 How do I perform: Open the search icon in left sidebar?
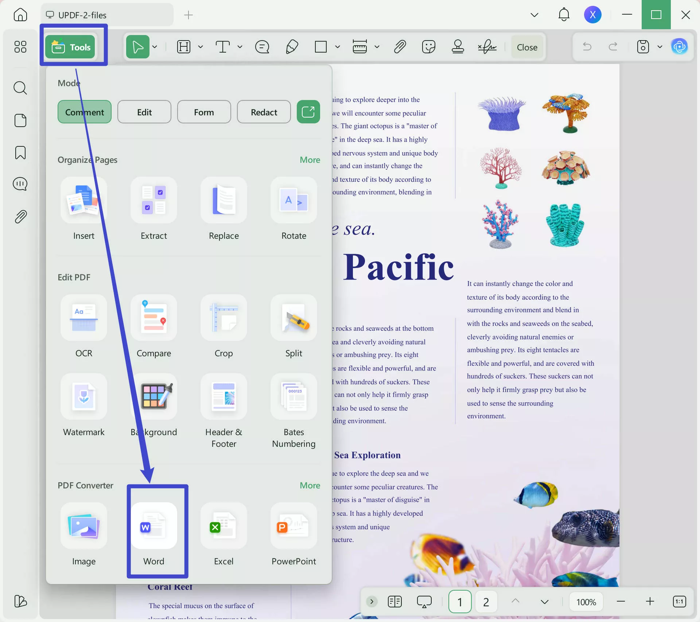20,88
